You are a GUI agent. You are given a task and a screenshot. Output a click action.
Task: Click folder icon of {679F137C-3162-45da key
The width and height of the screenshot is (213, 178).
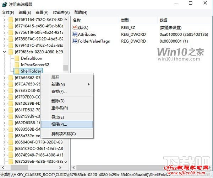pyautogui.click(x=11, y=45)
